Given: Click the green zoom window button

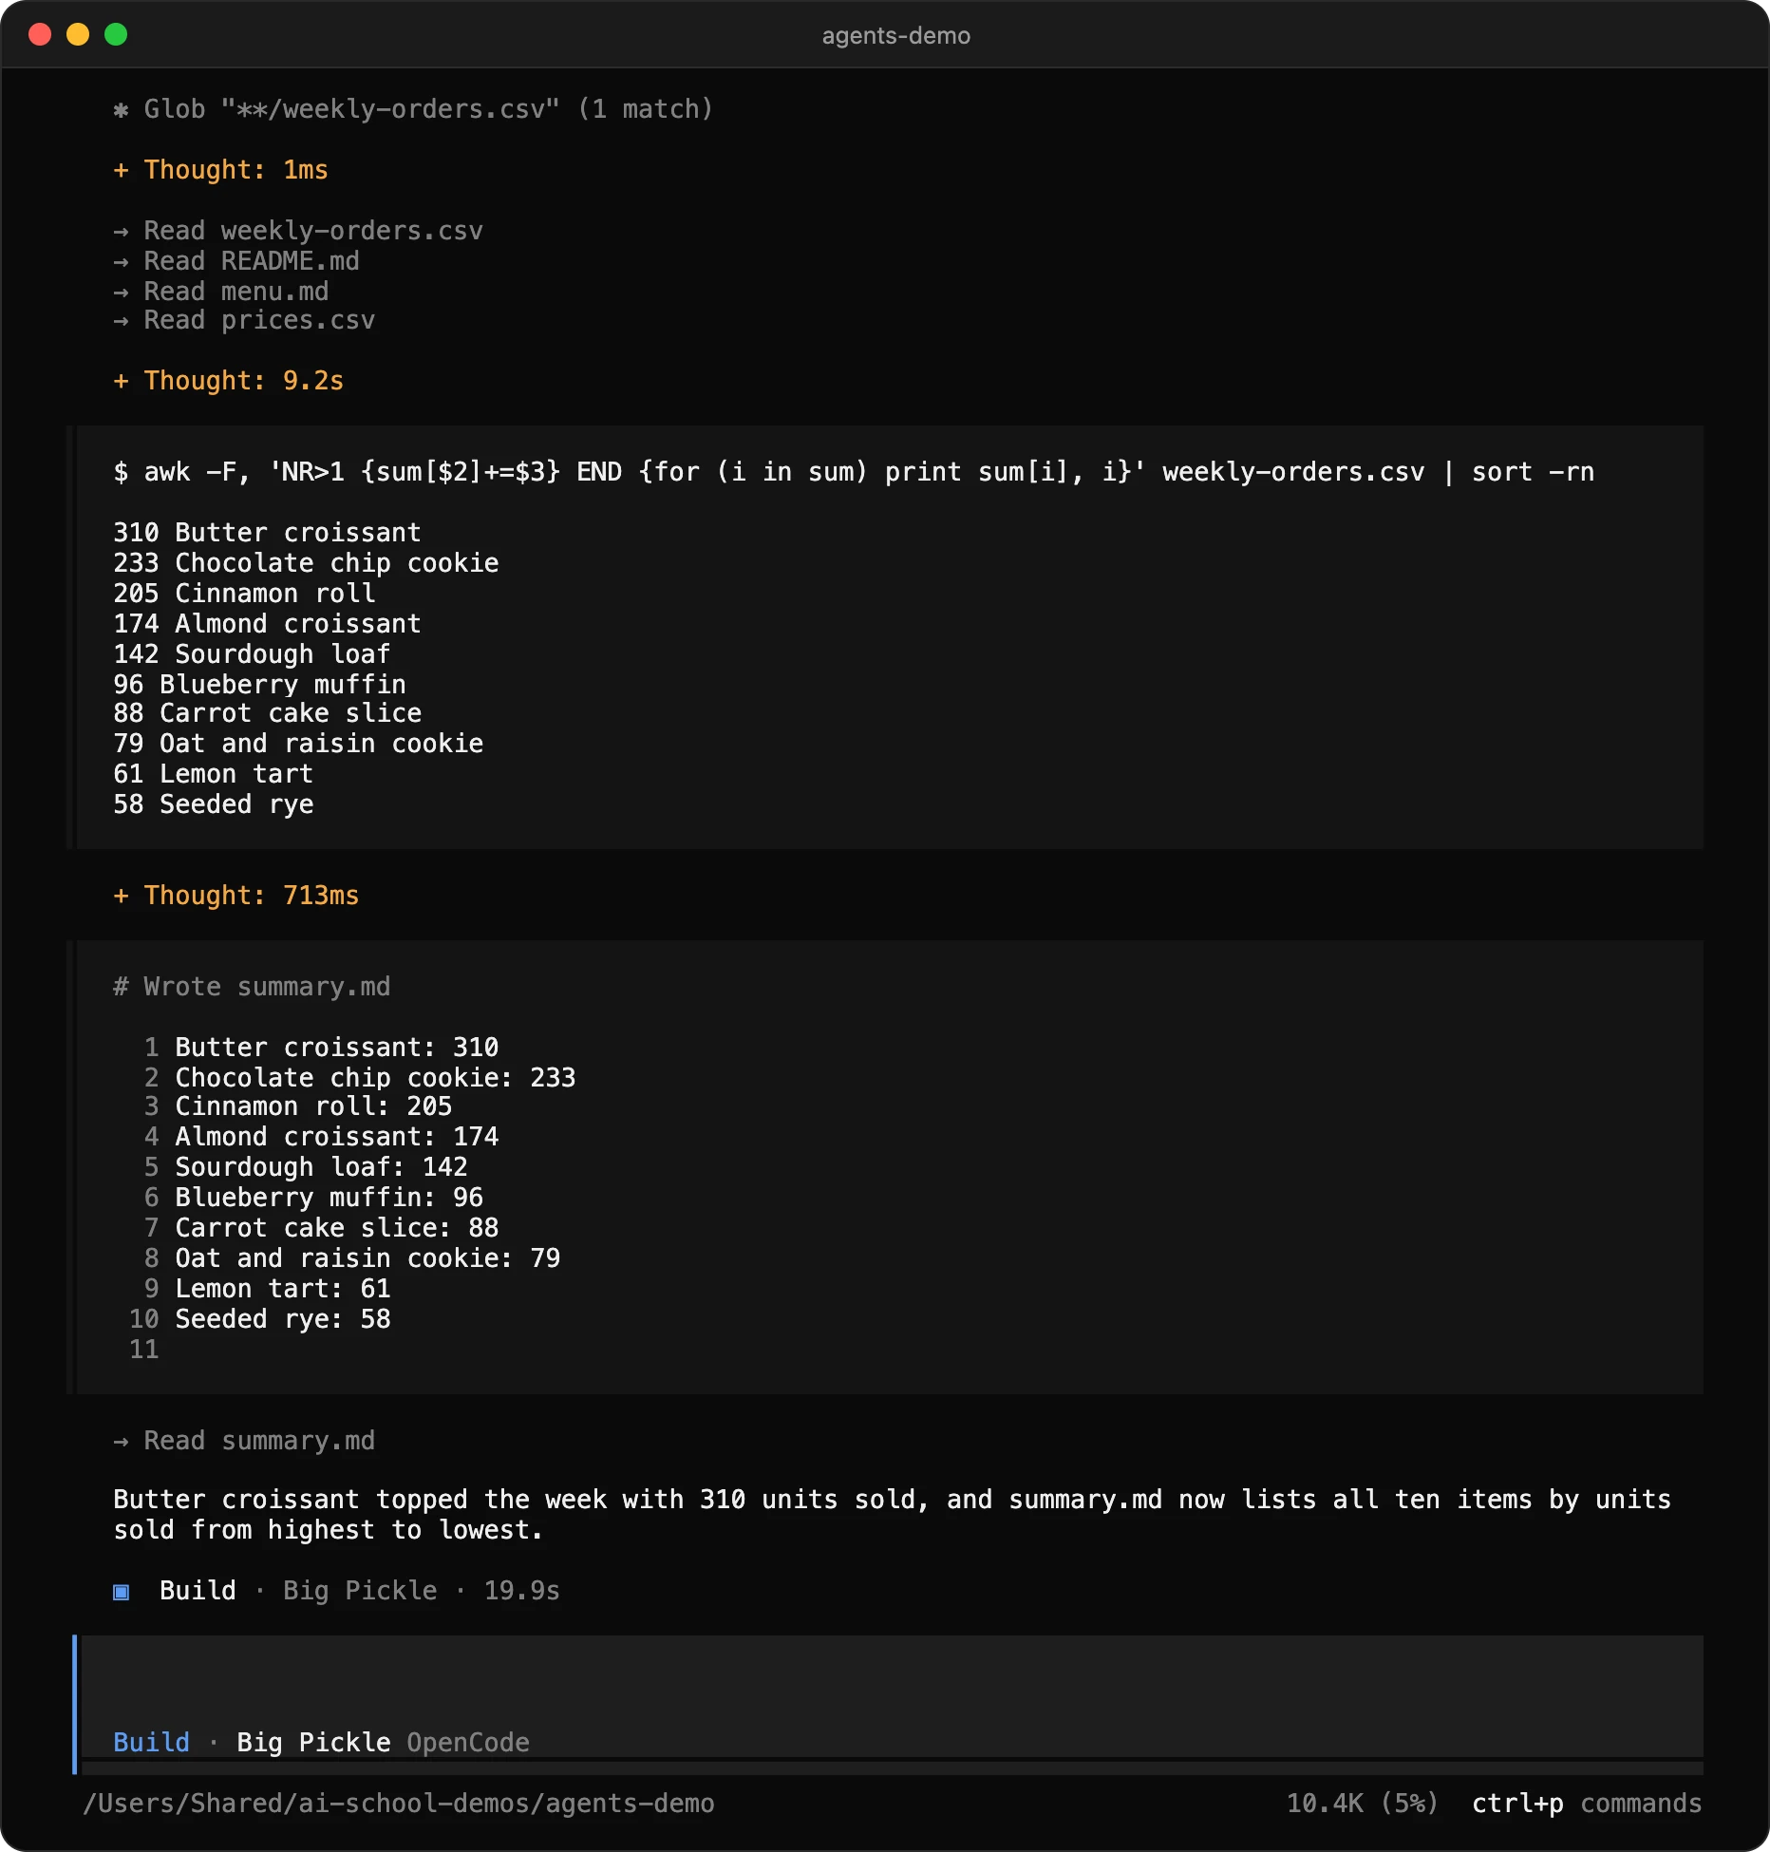Looking at the screenshot, I should tap(116, 35).
